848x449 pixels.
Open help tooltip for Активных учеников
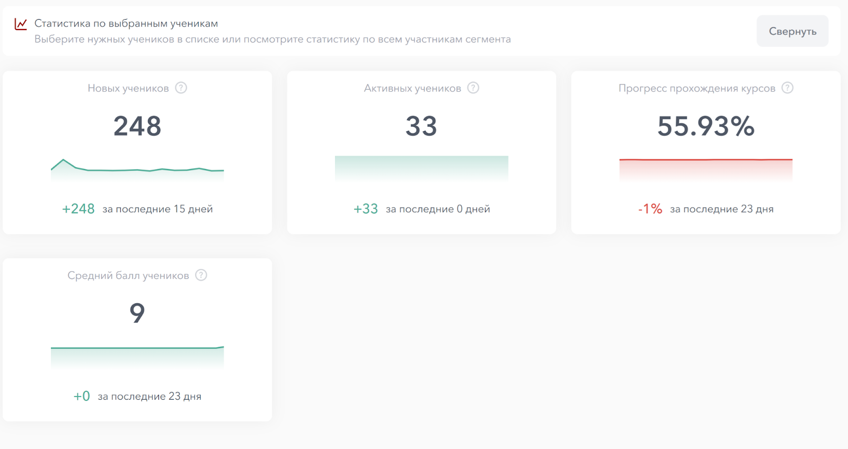pyautogui.click(x=473, y=88)
